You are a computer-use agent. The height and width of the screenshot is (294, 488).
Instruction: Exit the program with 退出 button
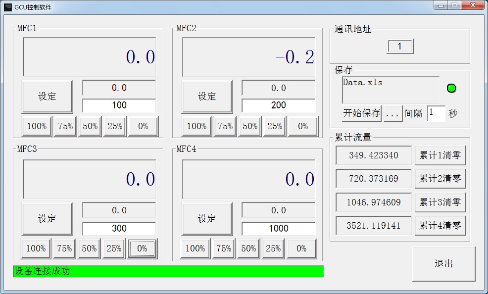443,264
